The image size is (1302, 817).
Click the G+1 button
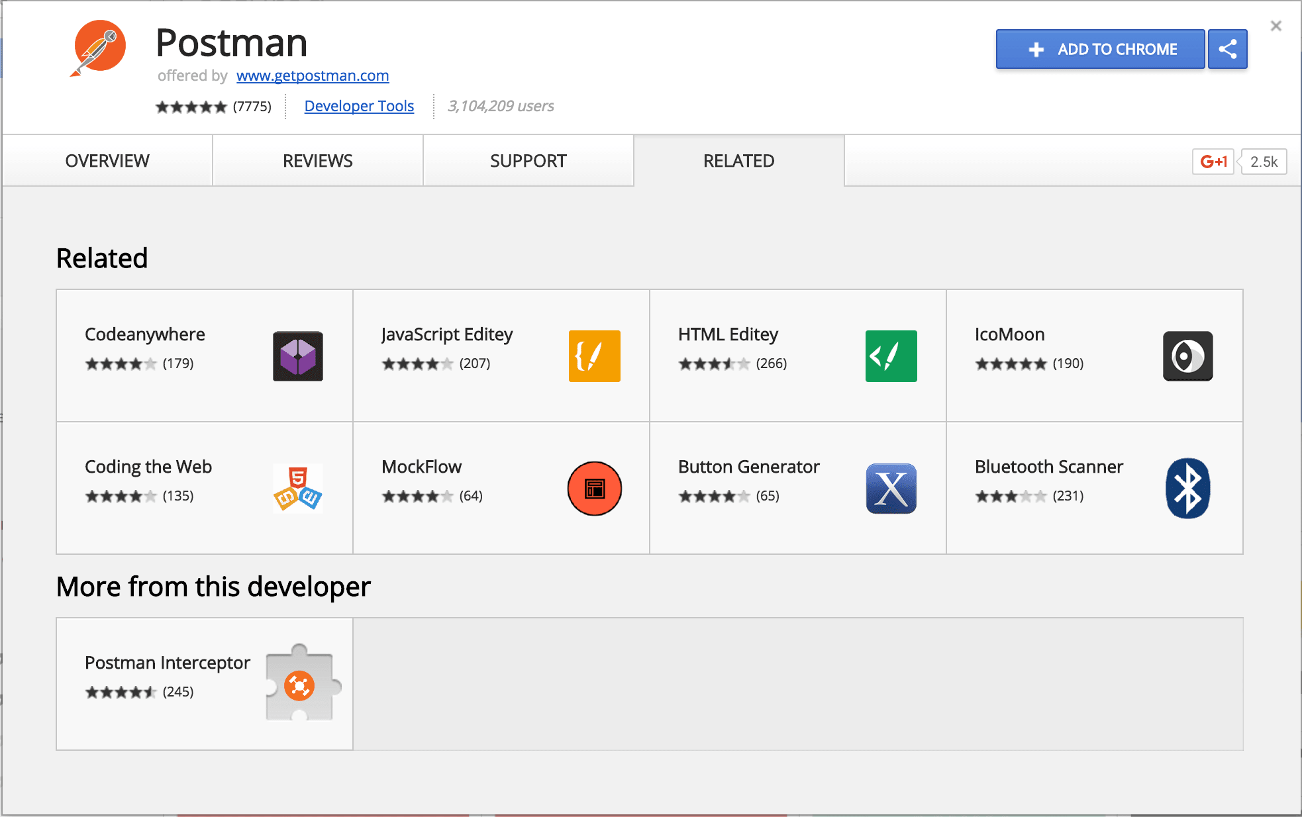point(1213,162)
